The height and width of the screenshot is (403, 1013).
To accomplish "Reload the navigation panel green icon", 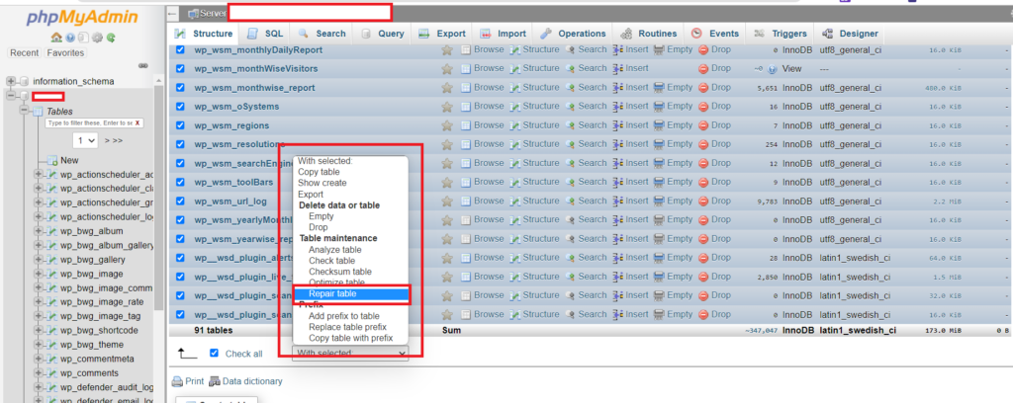I will click(111, 38).
